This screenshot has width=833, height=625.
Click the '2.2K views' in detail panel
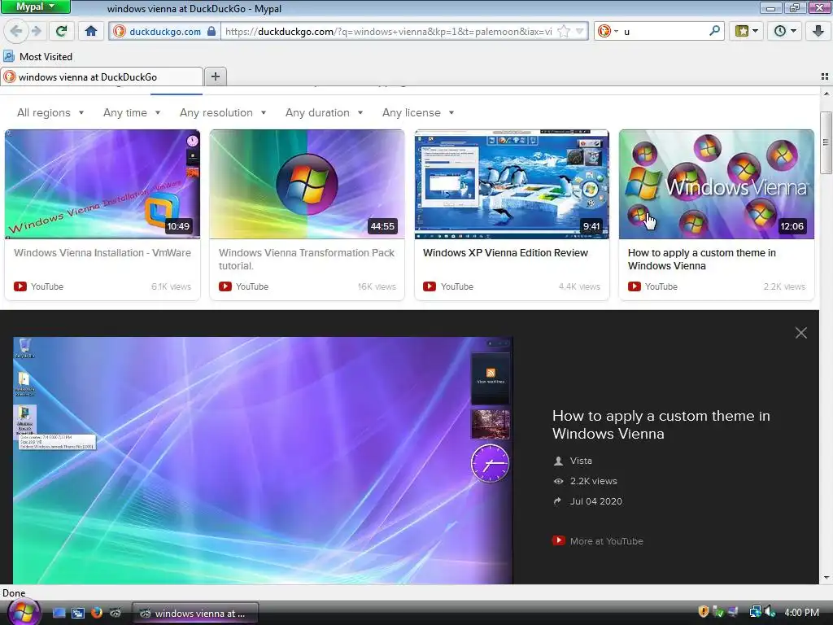593,481
